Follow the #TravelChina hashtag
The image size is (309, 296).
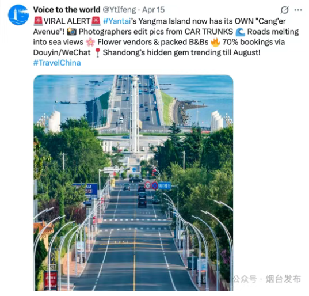57,63
